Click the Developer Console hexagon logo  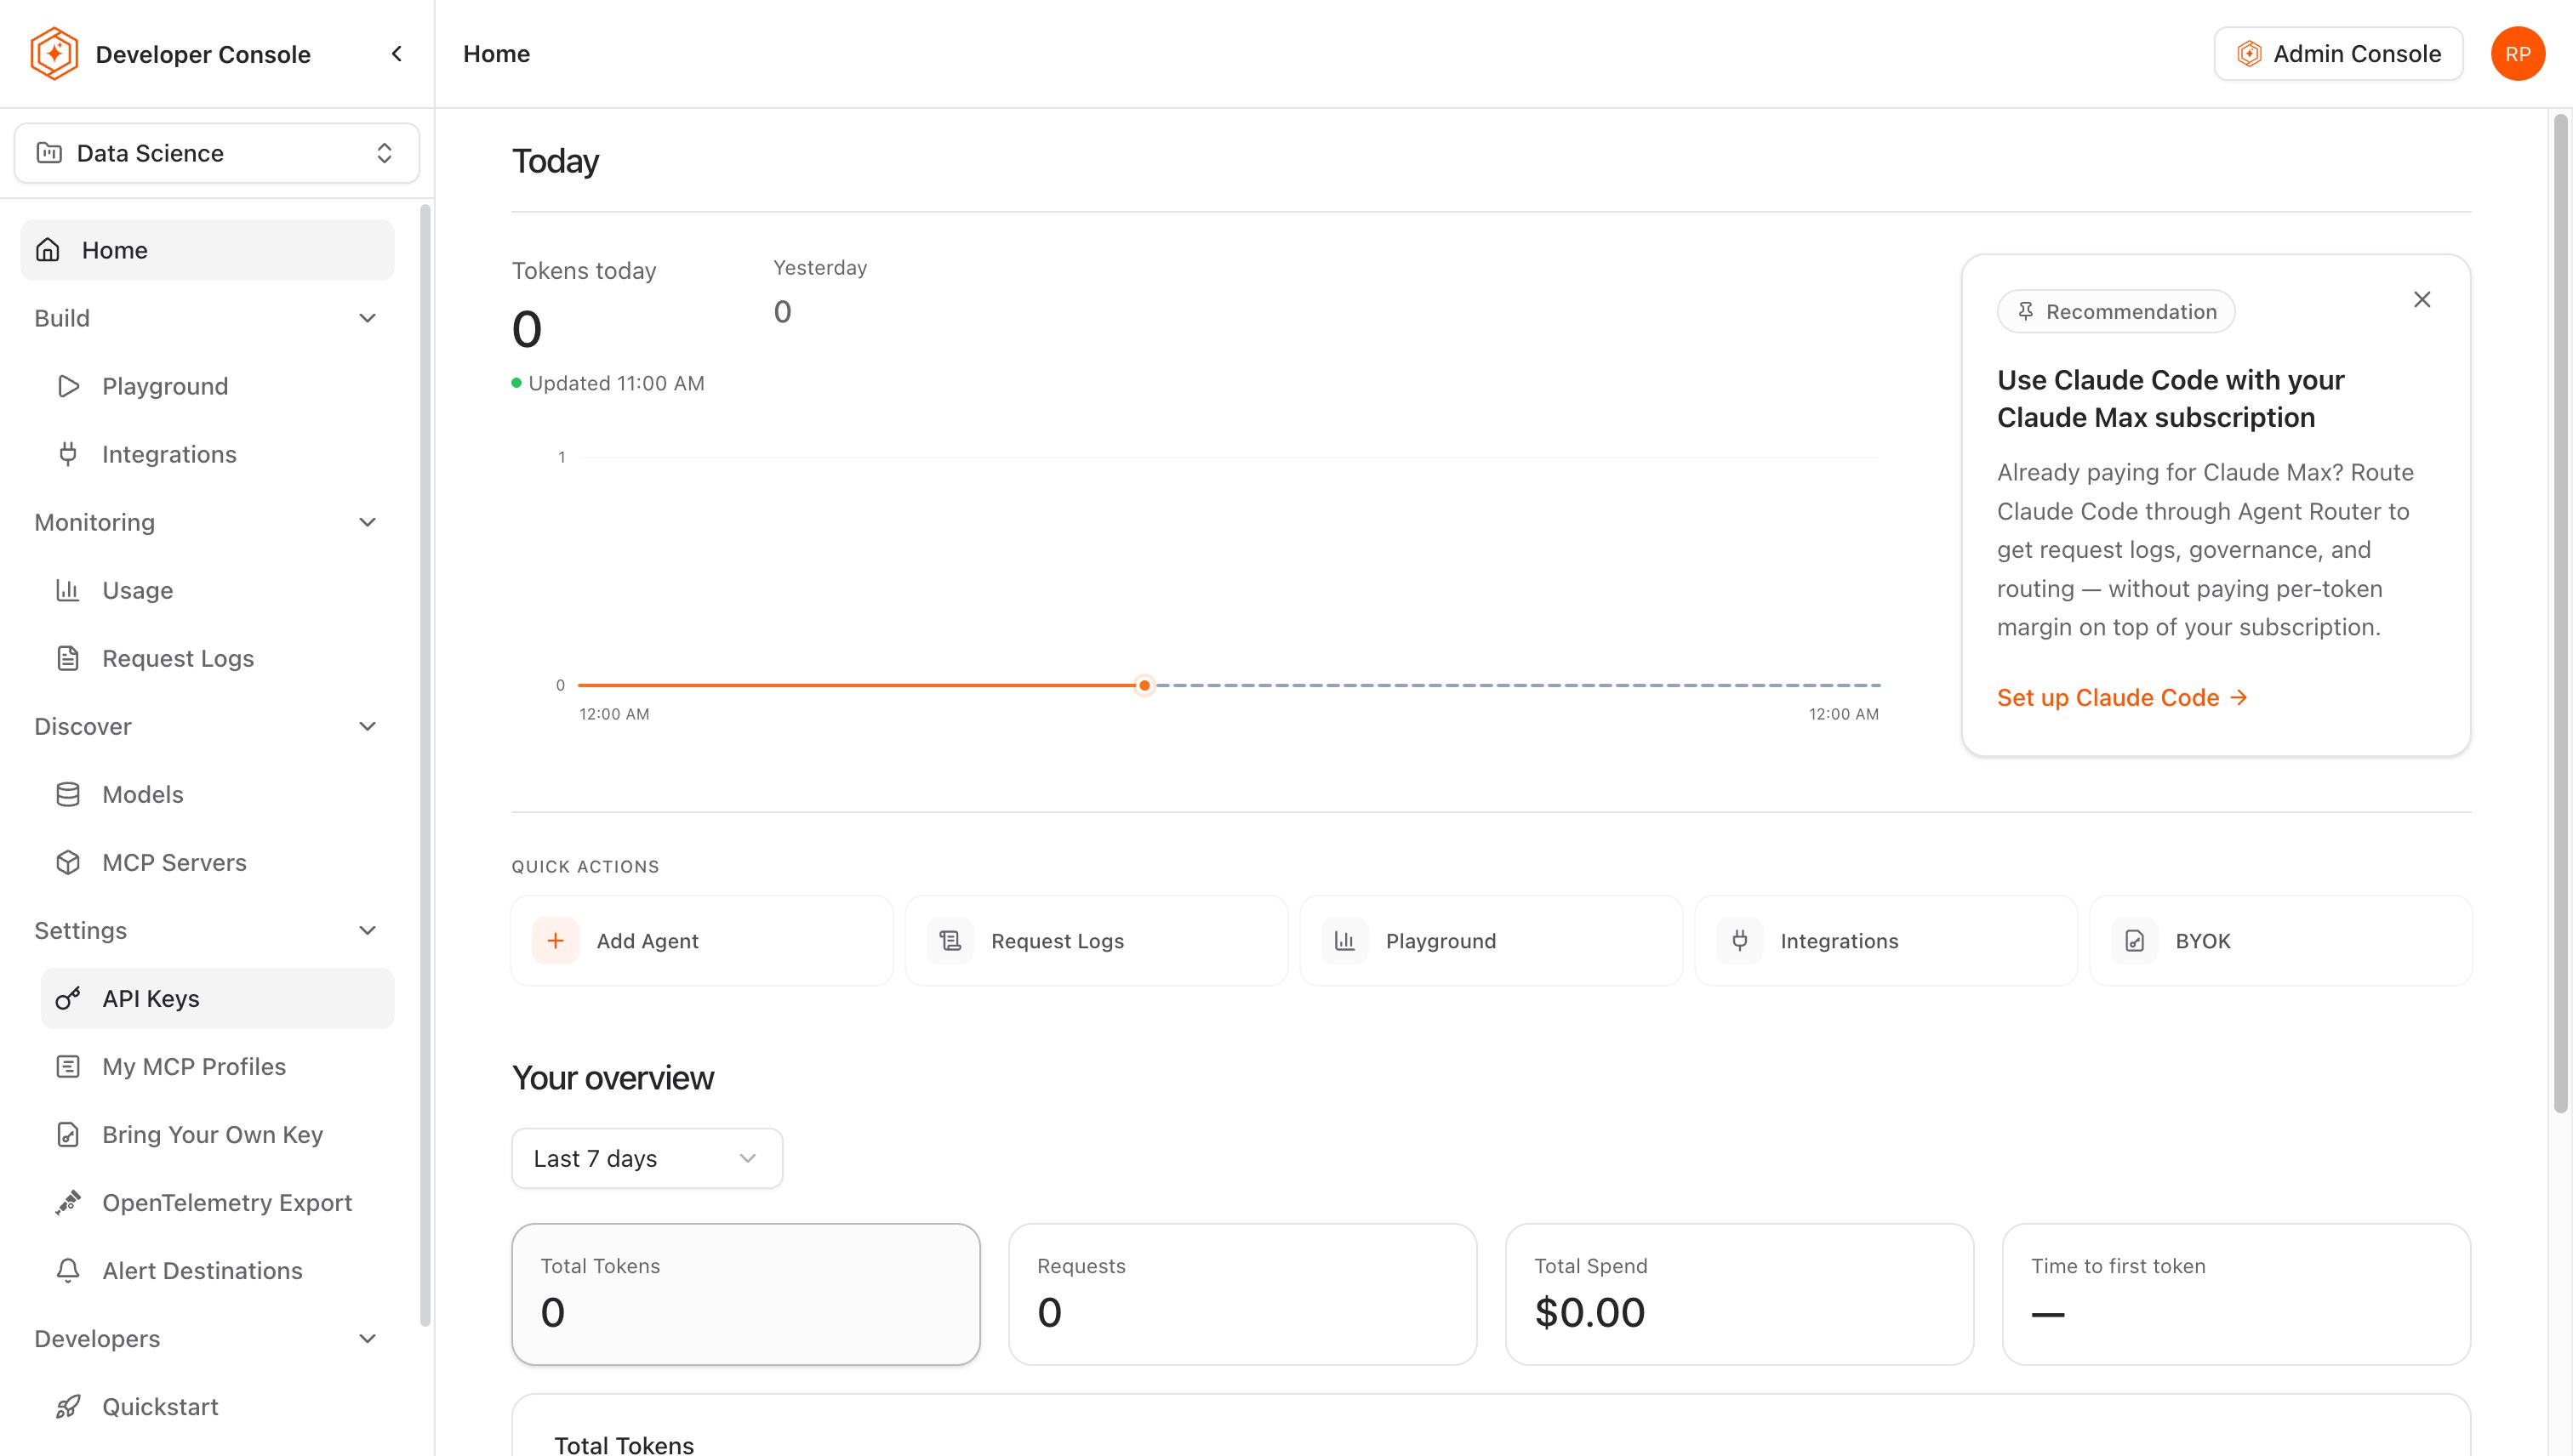pyautogui.click(x=54, y=54)
